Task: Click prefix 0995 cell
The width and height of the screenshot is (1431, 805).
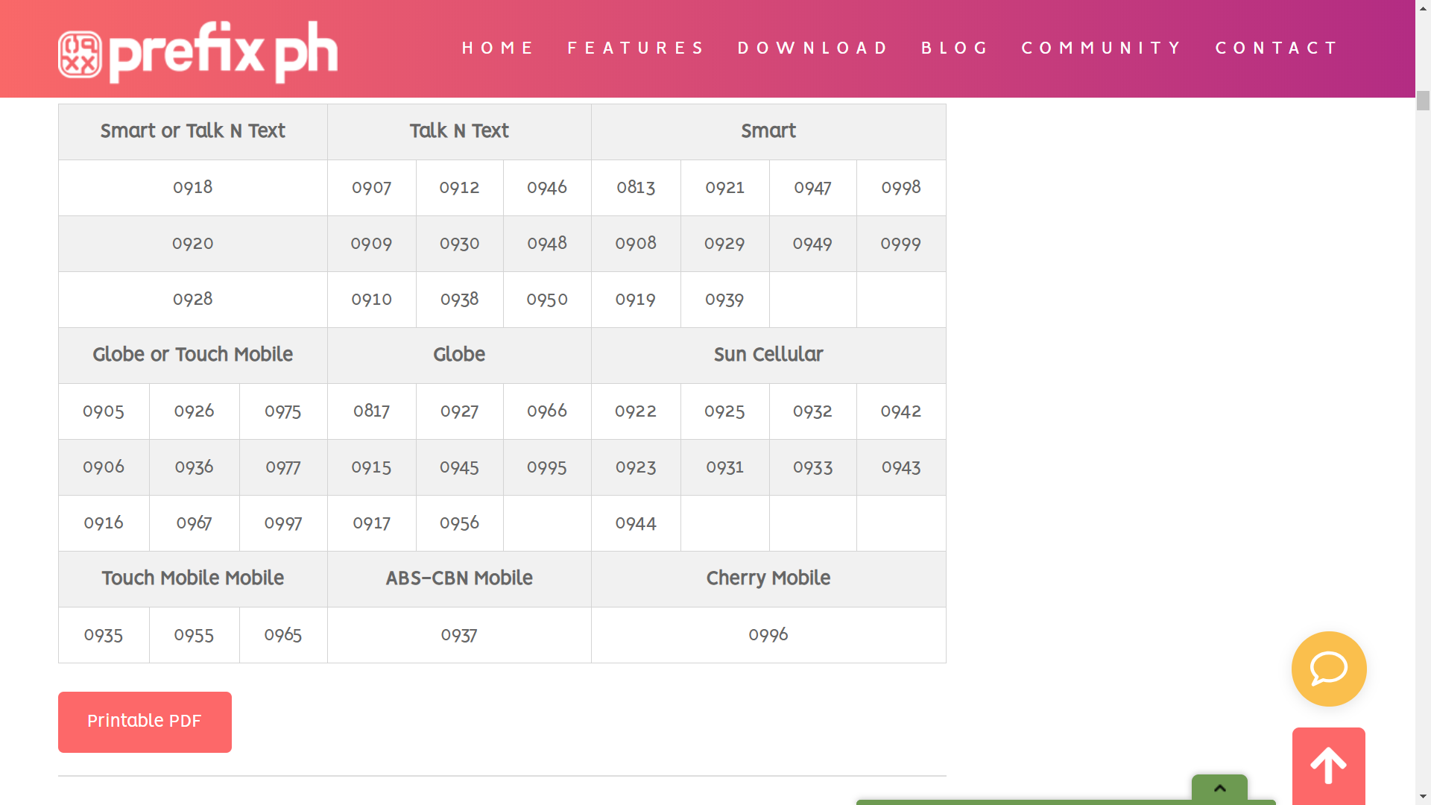Action: point(547,467)
